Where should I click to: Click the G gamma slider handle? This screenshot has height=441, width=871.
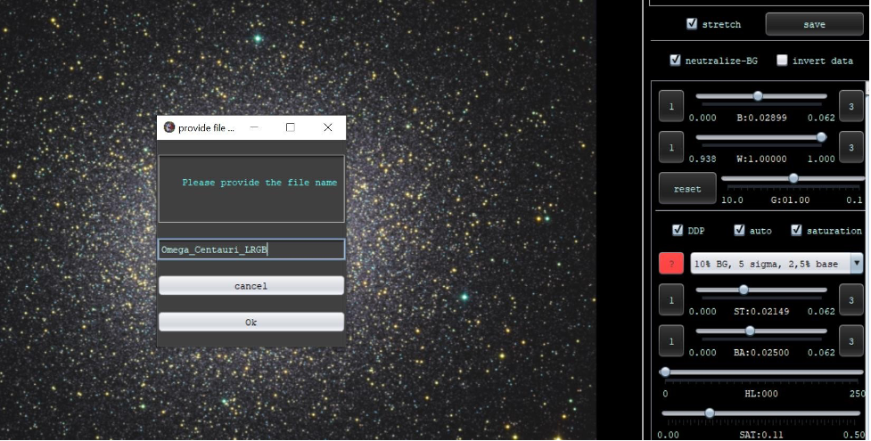(793, 178)
